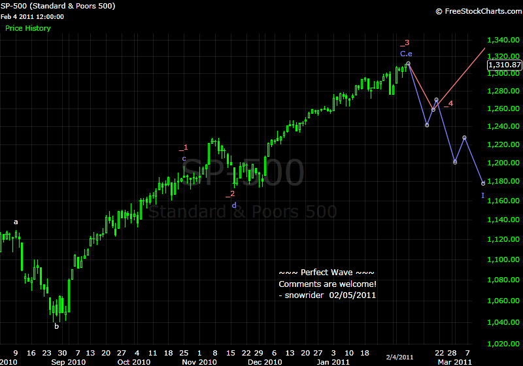Click the Sep 2010 month label
The width and height of the screenshot is (523, 366).
coord(69,362)
